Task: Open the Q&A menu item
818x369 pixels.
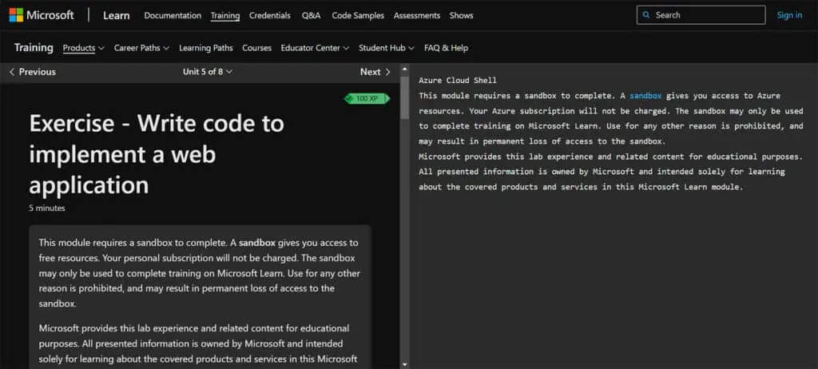Action: click(x=311, y=16)
